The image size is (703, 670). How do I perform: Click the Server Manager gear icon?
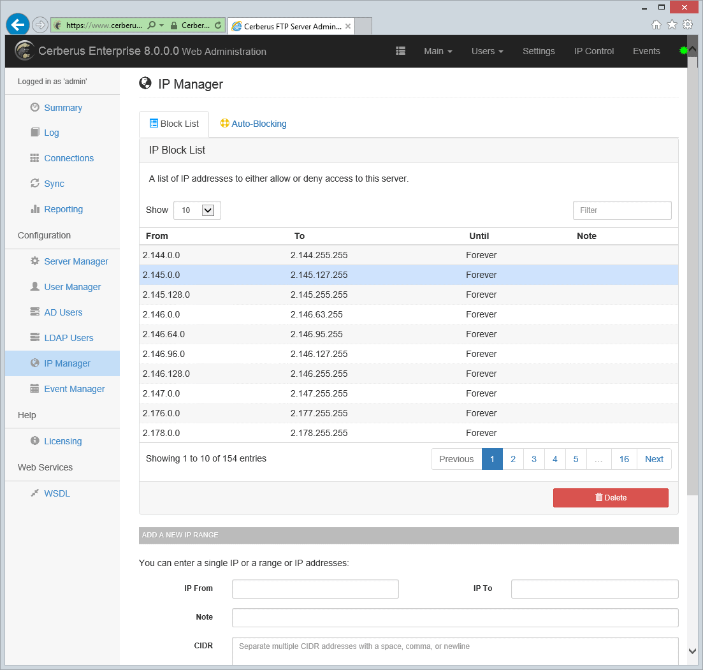coord(34,261)
